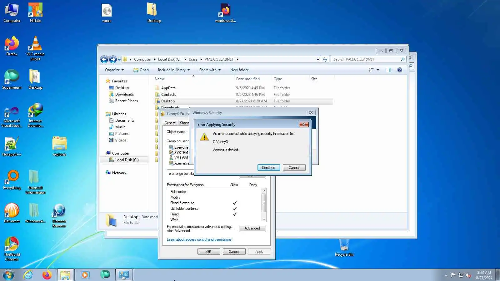Open the Action Center flag in tray
The image size is (500, 281).
click(453, 275)
